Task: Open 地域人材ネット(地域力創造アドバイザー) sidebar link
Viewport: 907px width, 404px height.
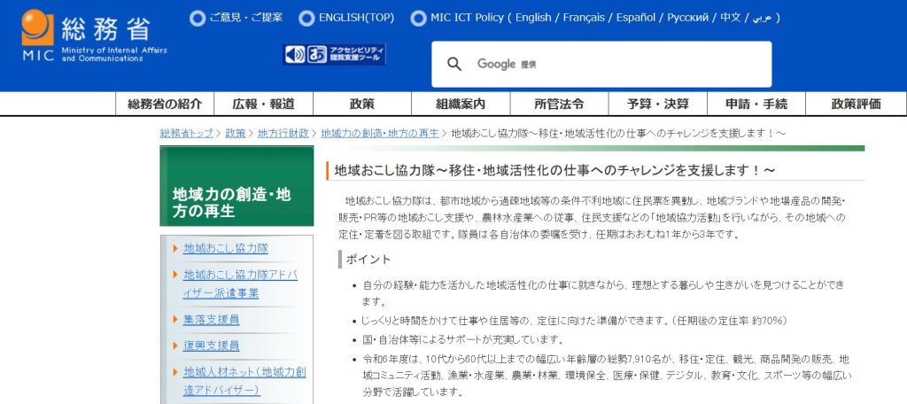Action: tap(244, 381)
